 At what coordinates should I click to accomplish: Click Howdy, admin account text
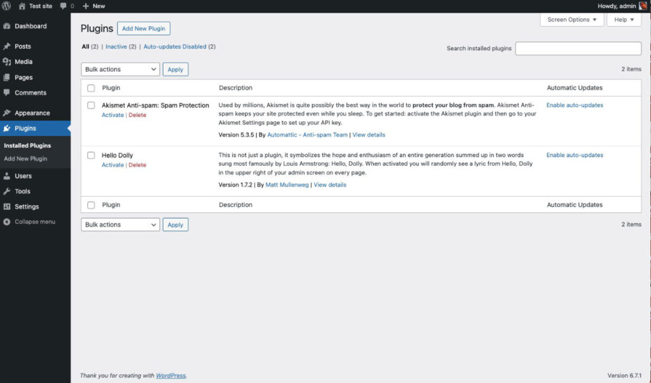coord(617,6)
